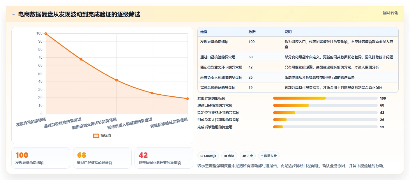This screenshot has height=180, width=410.
Task: Click the description starting 只有可继续按渠道
Action: [332, 67]
